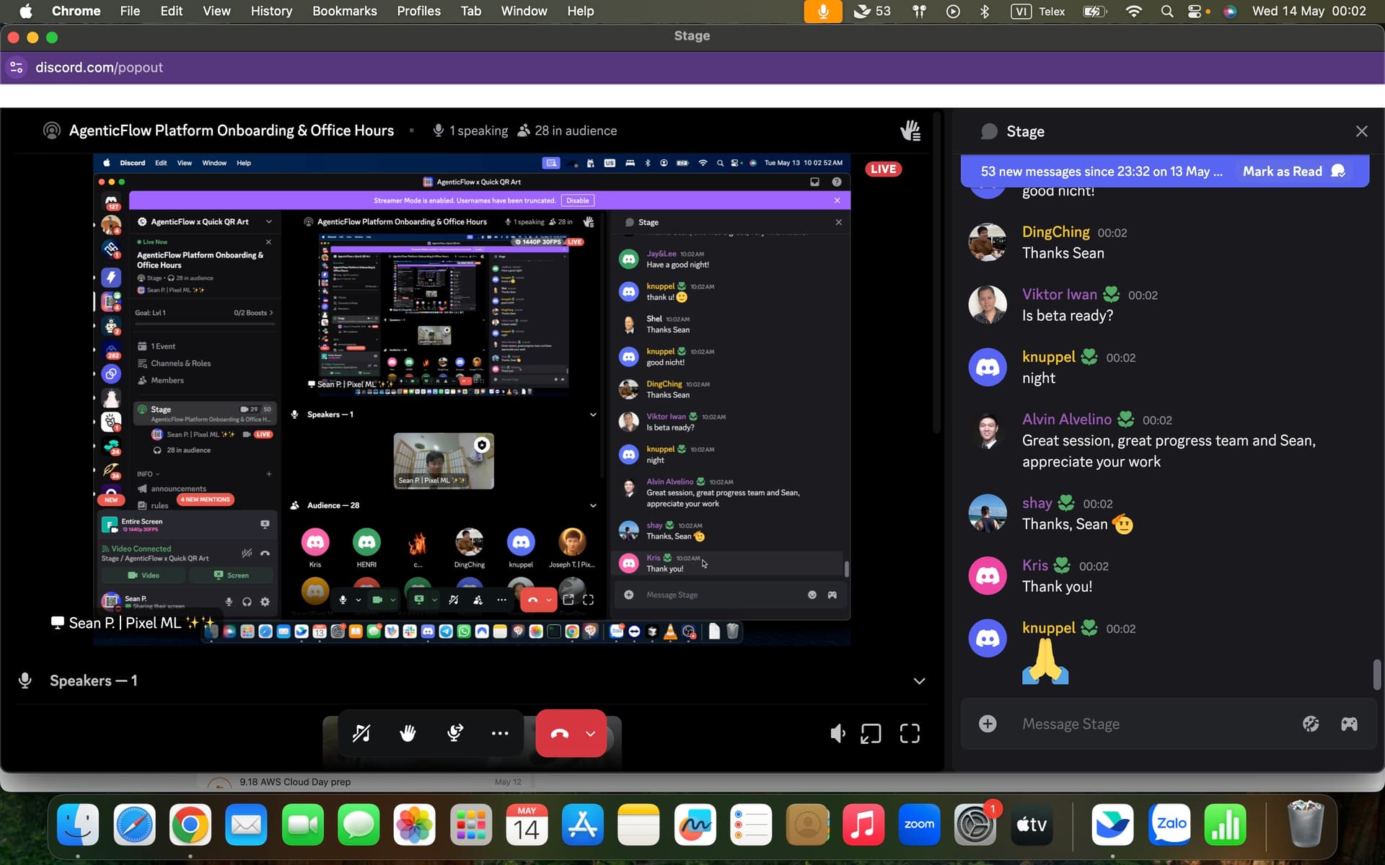1385x865 pixels.
Task: Open the three-dots more options menu
Action: [500, 733]
